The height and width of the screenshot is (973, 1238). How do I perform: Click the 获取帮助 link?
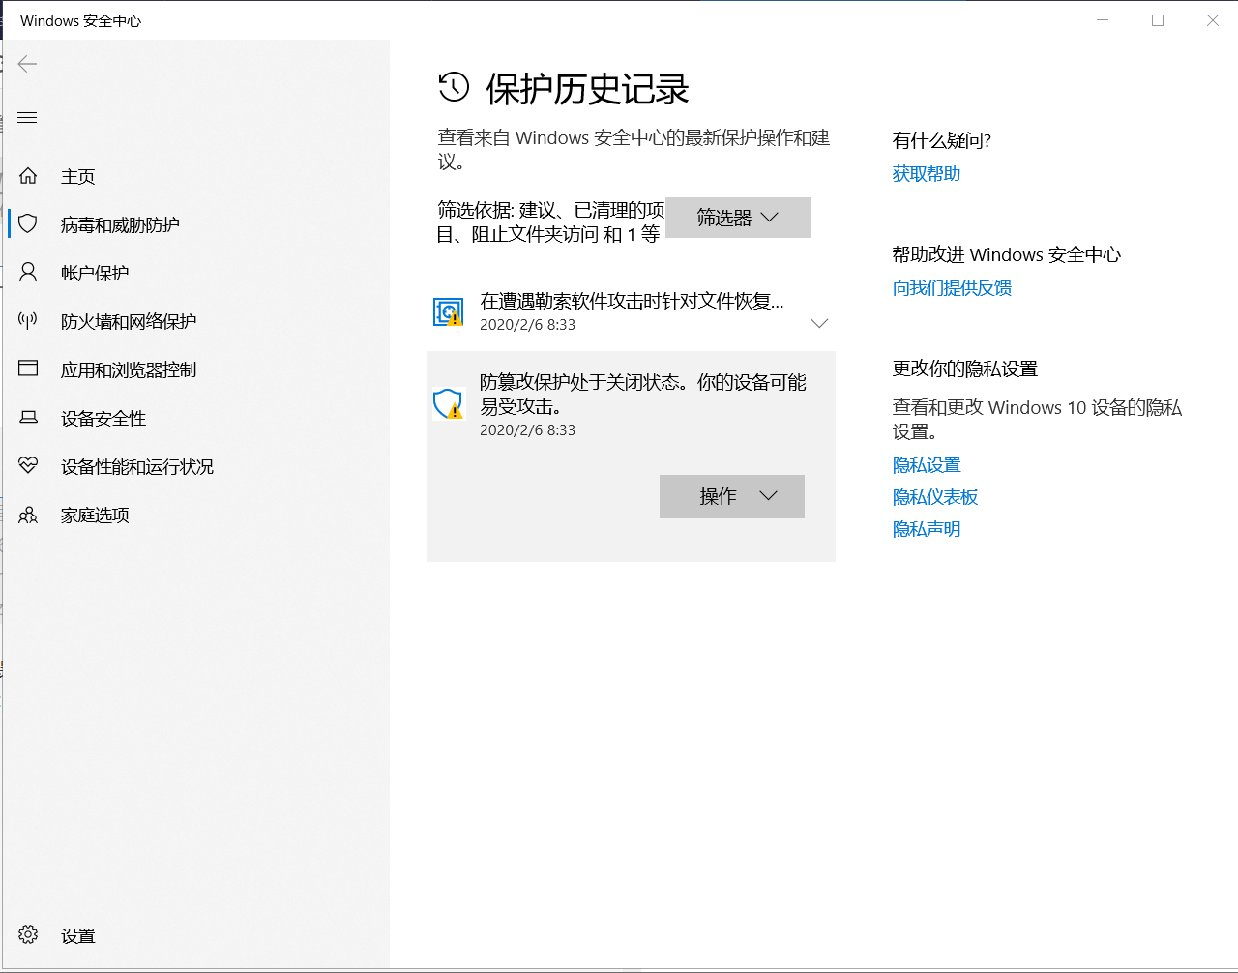(927, 174)
